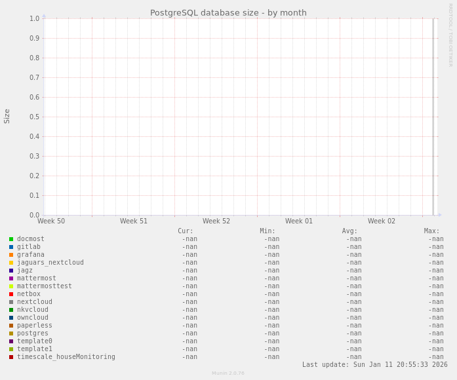Select the paperless legend label

[x=34, y=325]
